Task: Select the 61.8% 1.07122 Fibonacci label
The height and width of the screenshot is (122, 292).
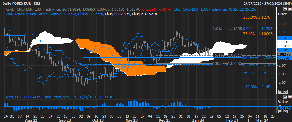Action: click(258, 65)
